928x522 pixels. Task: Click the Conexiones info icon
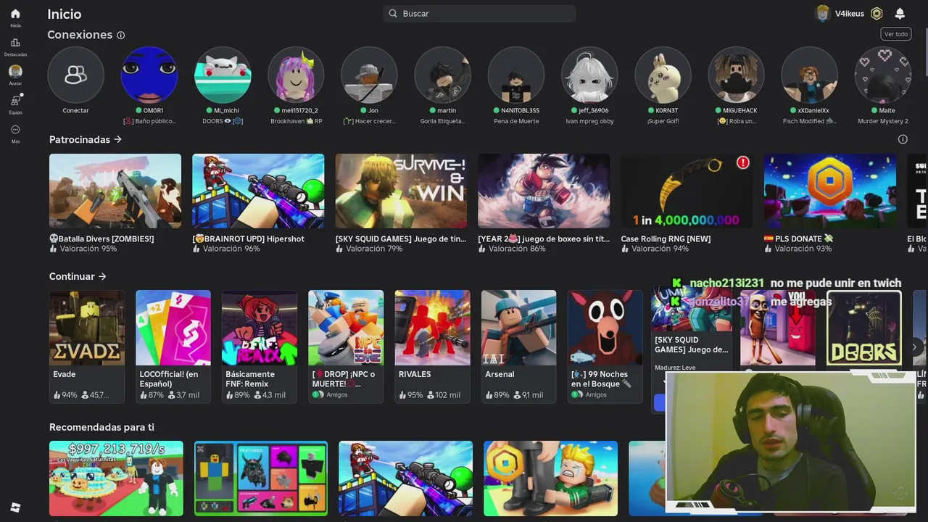pyautogui.click(x=121, y=35)
